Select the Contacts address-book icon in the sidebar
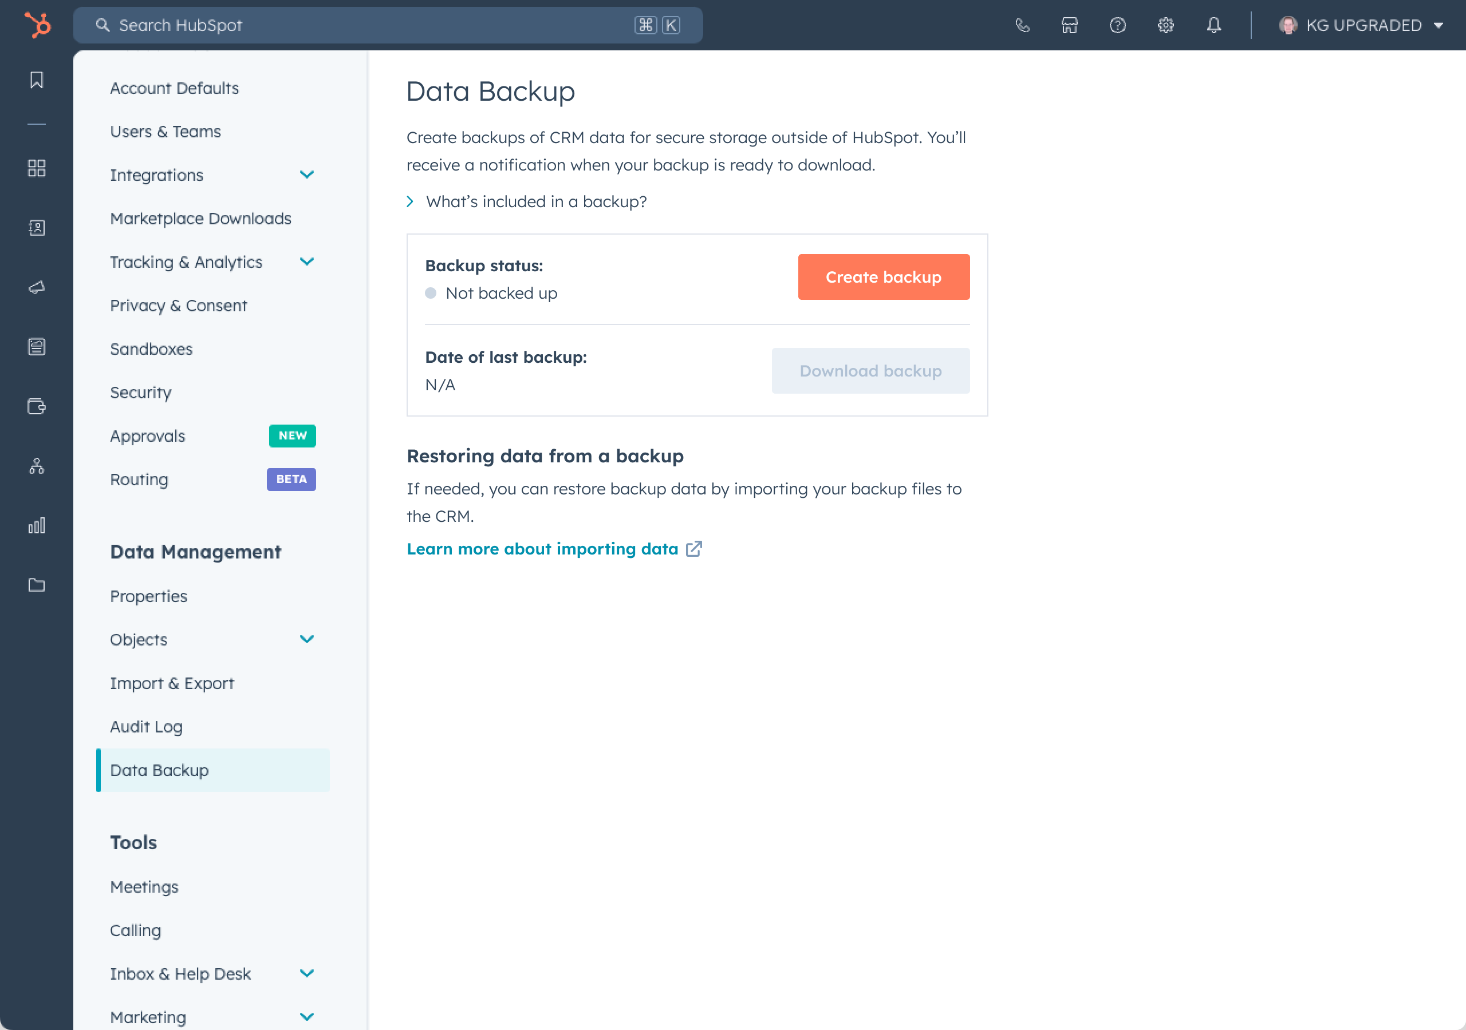 click(37, 228)
